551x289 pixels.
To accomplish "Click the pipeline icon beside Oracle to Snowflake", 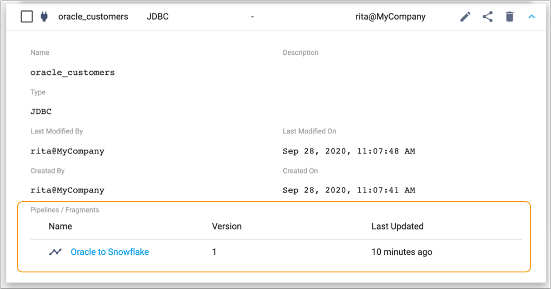I will coord(55,252).
